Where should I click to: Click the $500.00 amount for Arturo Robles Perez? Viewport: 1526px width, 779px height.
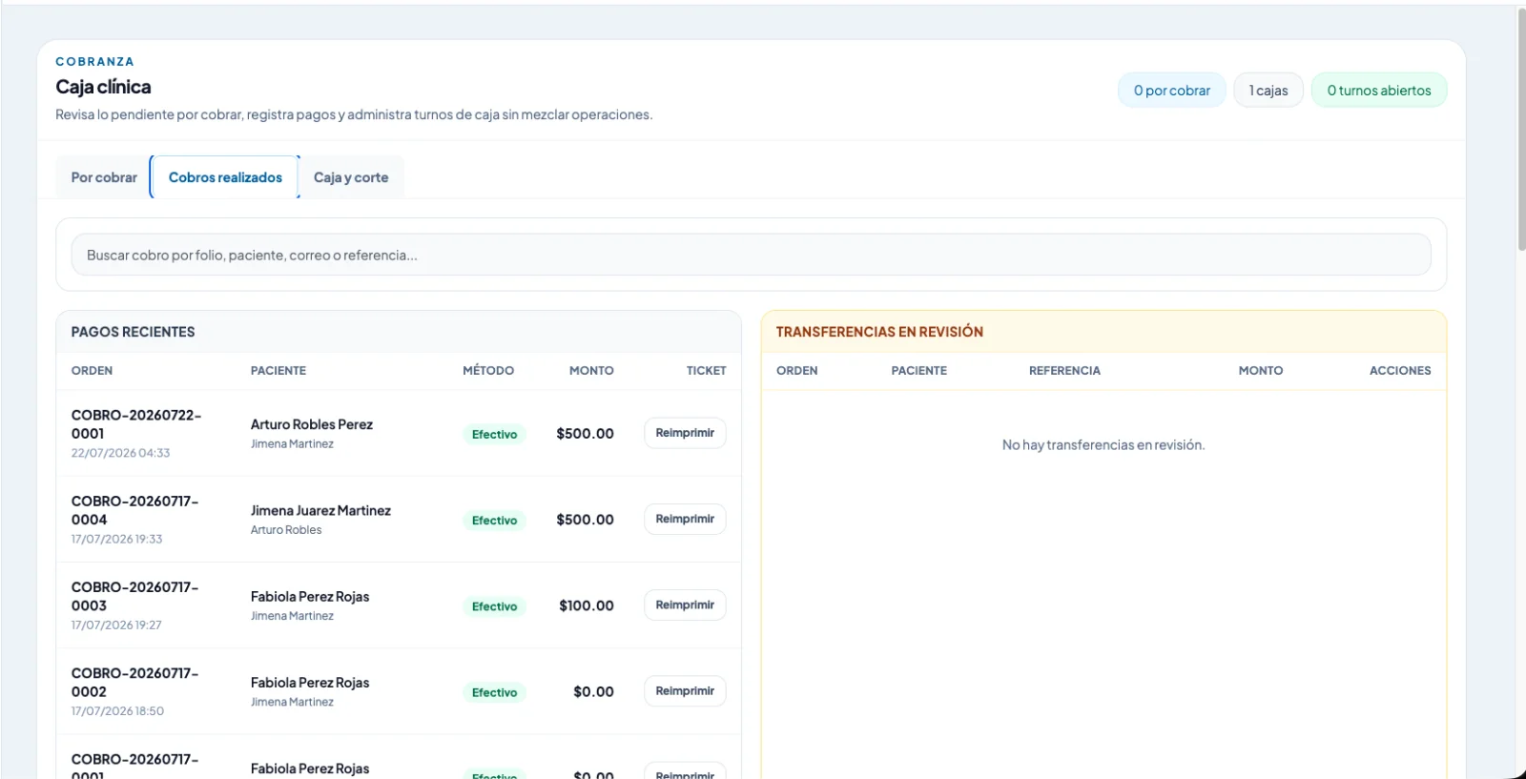[x=585, y=433]
